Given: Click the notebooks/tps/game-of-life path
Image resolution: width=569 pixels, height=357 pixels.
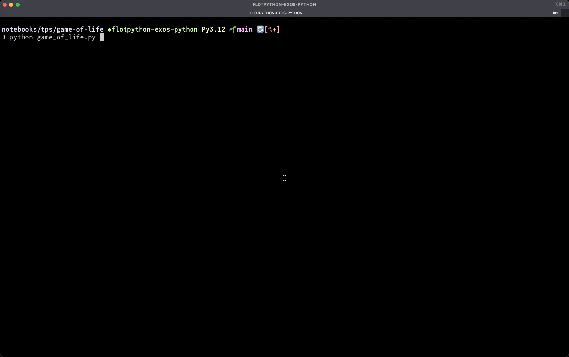Looking at the screenshot, I should point(53,30).
